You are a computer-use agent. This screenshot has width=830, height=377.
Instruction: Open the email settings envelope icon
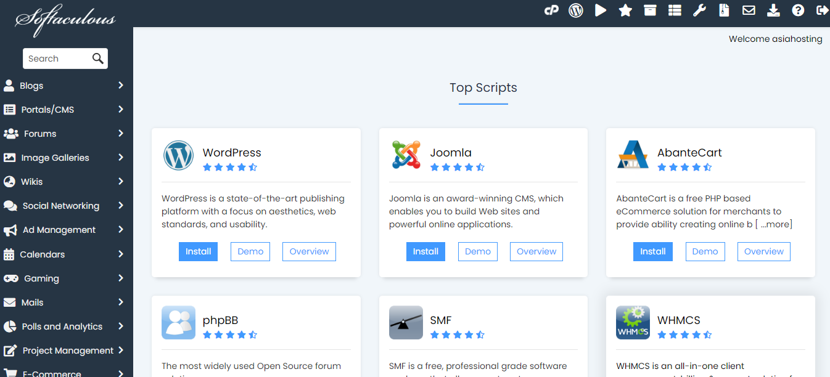click(749, 10)
